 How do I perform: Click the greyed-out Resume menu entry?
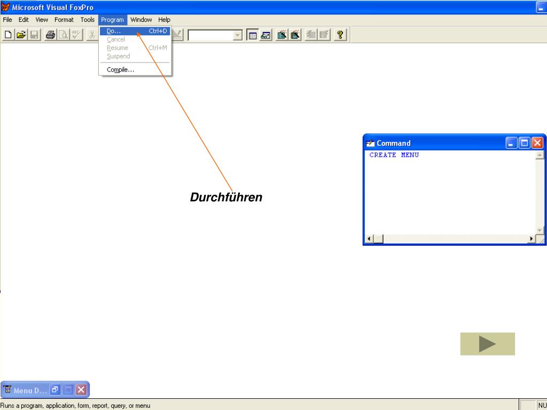point(135,48)
